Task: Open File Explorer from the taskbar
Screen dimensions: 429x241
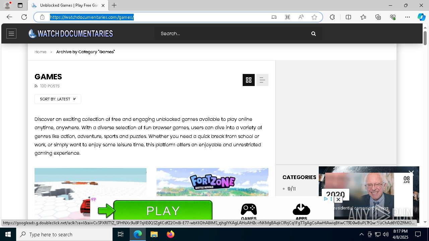Action: [154, 234]
